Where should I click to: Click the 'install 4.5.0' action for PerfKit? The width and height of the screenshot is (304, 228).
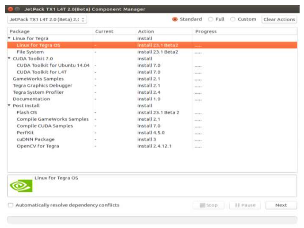151,133
